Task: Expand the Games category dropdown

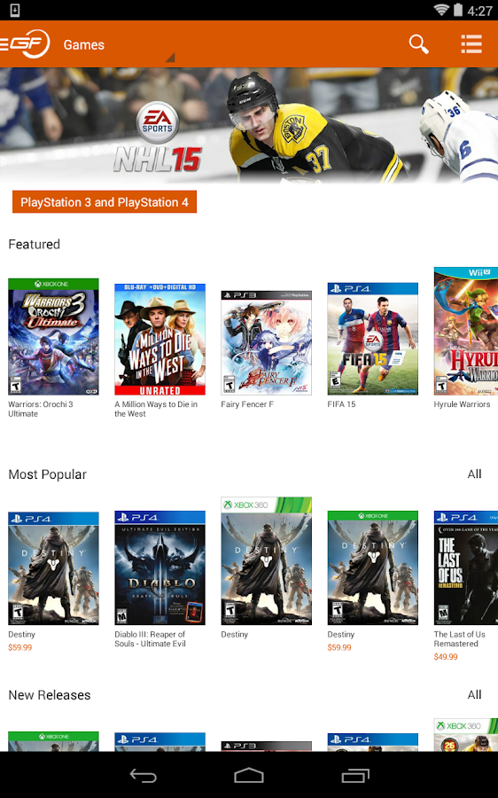Action: click(x=84, y=45)
